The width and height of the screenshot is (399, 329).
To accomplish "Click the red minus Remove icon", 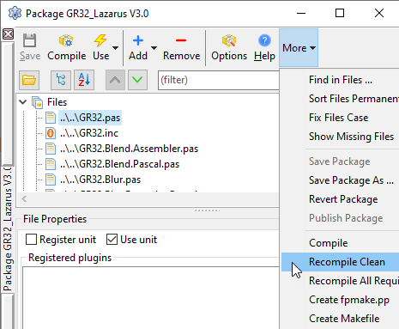I will pos(181,40).
